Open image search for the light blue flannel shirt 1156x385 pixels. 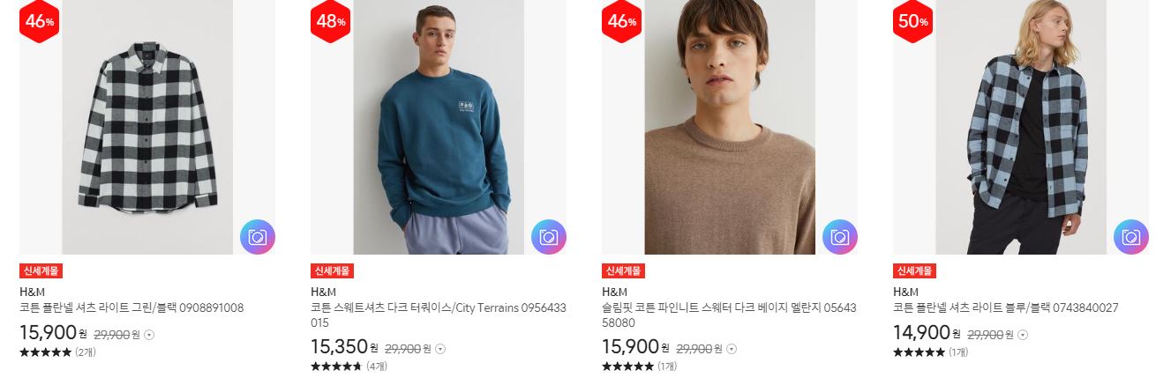click(x=1131, y=237)
